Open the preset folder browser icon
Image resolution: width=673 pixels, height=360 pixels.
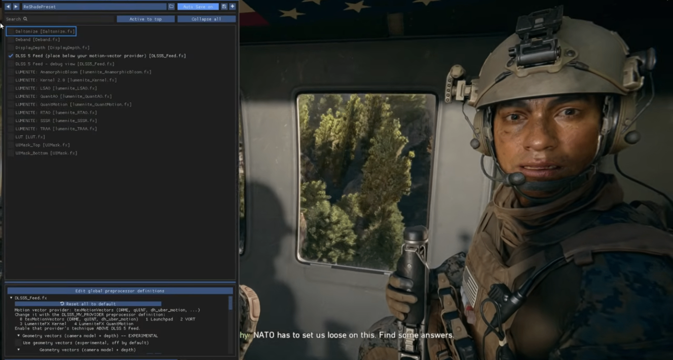pos(171,7)
